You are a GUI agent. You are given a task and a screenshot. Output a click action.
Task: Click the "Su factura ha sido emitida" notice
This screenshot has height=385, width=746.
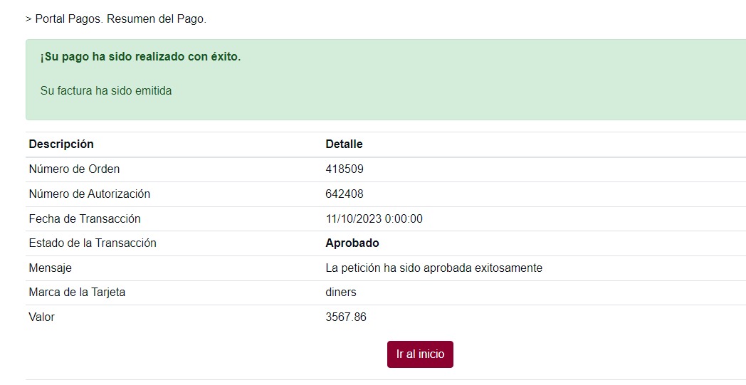106,91
